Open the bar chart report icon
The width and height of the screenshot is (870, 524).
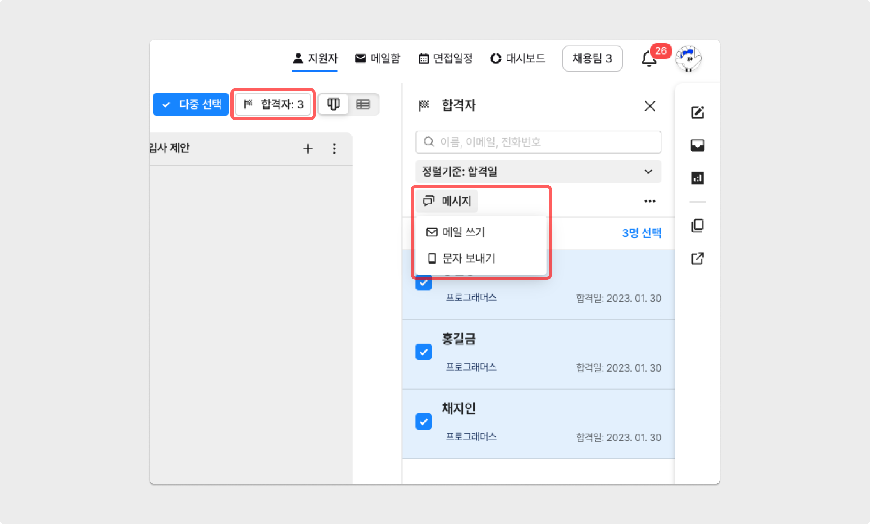[x=698, y=178]
